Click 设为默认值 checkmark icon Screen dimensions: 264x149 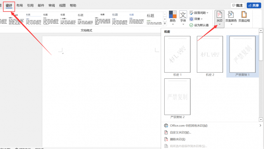tap(191, 25)
